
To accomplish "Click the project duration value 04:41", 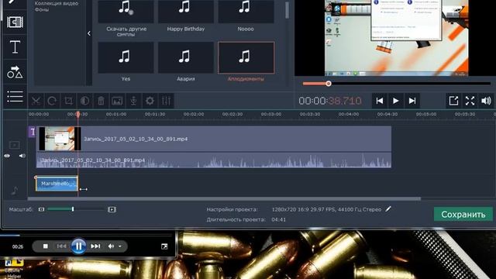I will 279,219.
